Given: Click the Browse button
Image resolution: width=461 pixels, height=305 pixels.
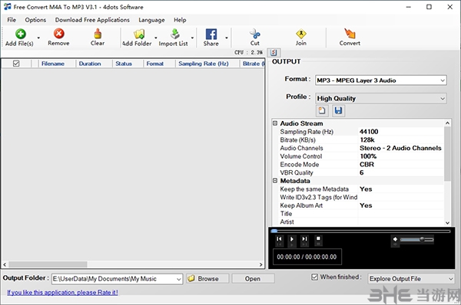Looking at the screenshot, I should coord(207,278).
